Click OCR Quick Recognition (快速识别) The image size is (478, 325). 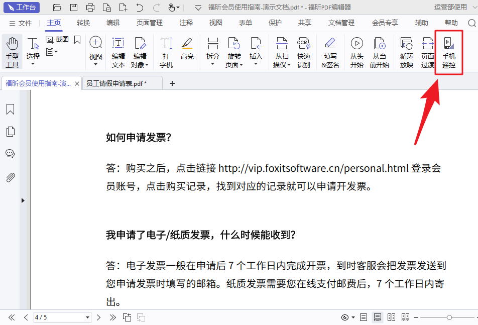click(x=304, y=52)
